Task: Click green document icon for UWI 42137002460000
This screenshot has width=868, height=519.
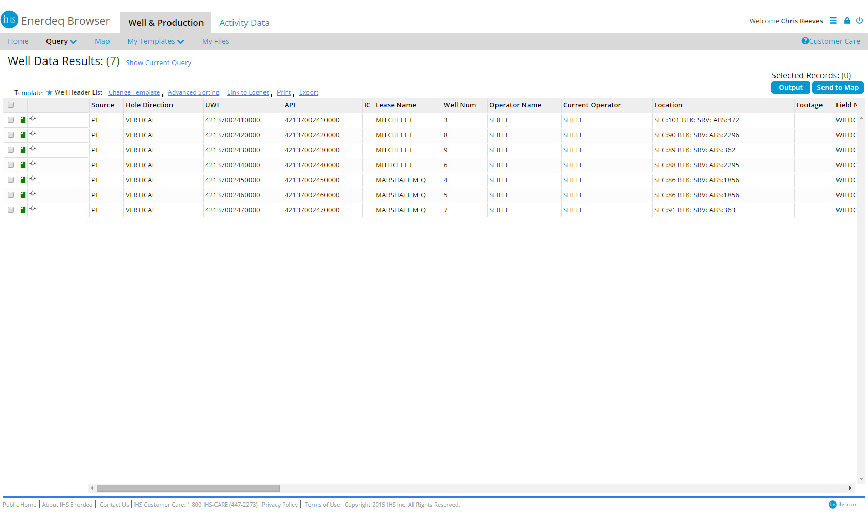Action: (x=23, y=195)
